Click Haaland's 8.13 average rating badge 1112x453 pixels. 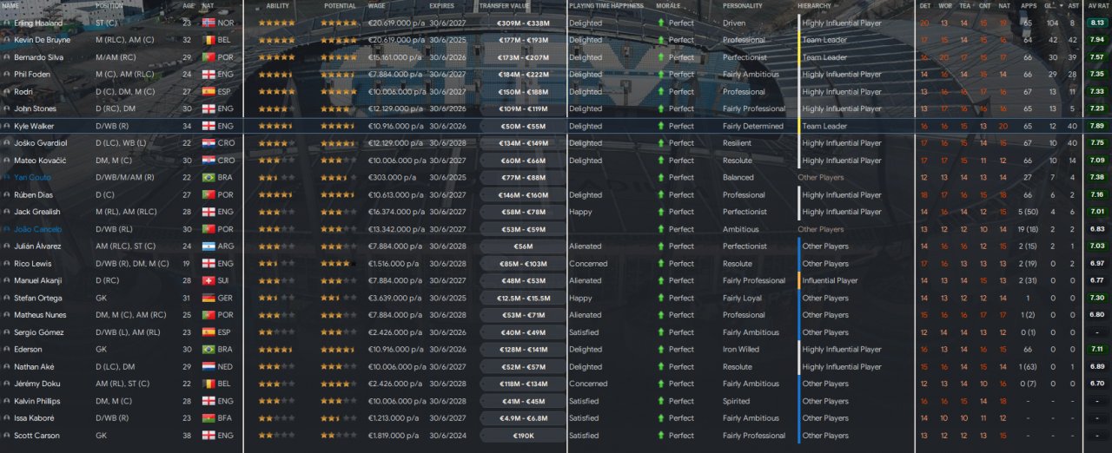tap(1097, 23)
